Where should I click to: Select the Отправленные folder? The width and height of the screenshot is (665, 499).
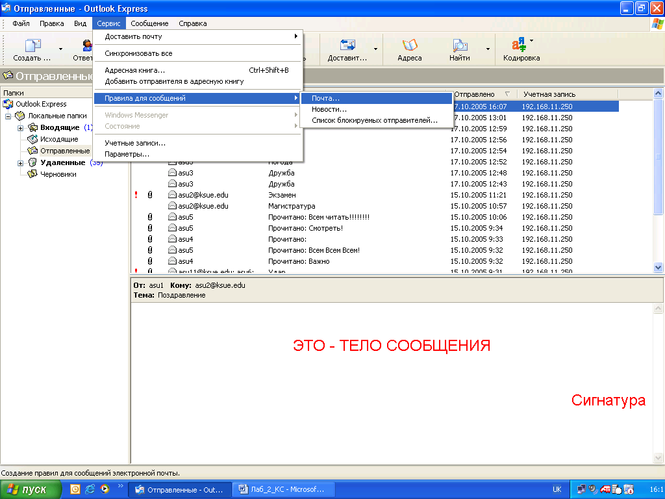pos(65,151)
